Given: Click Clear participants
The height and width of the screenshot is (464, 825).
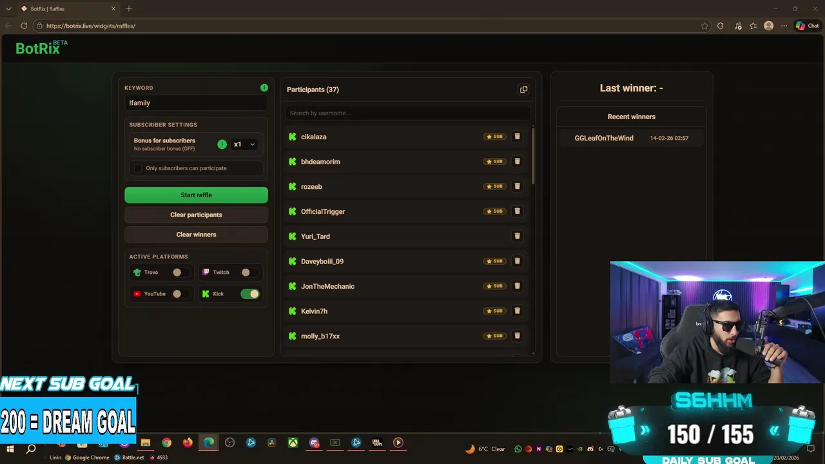Looking at the screenshot, I should (196, 215).
